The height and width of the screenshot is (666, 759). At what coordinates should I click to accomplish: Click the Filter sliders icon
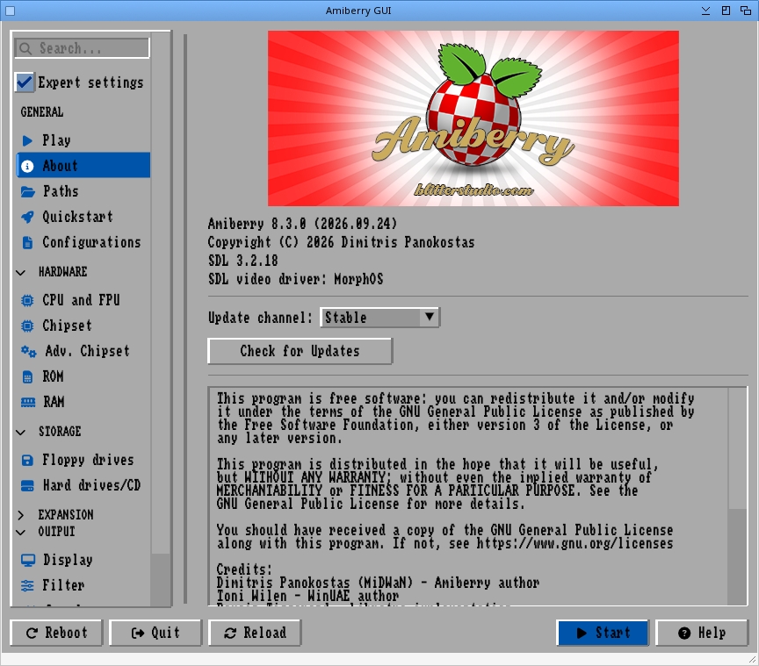click(27, 585)
